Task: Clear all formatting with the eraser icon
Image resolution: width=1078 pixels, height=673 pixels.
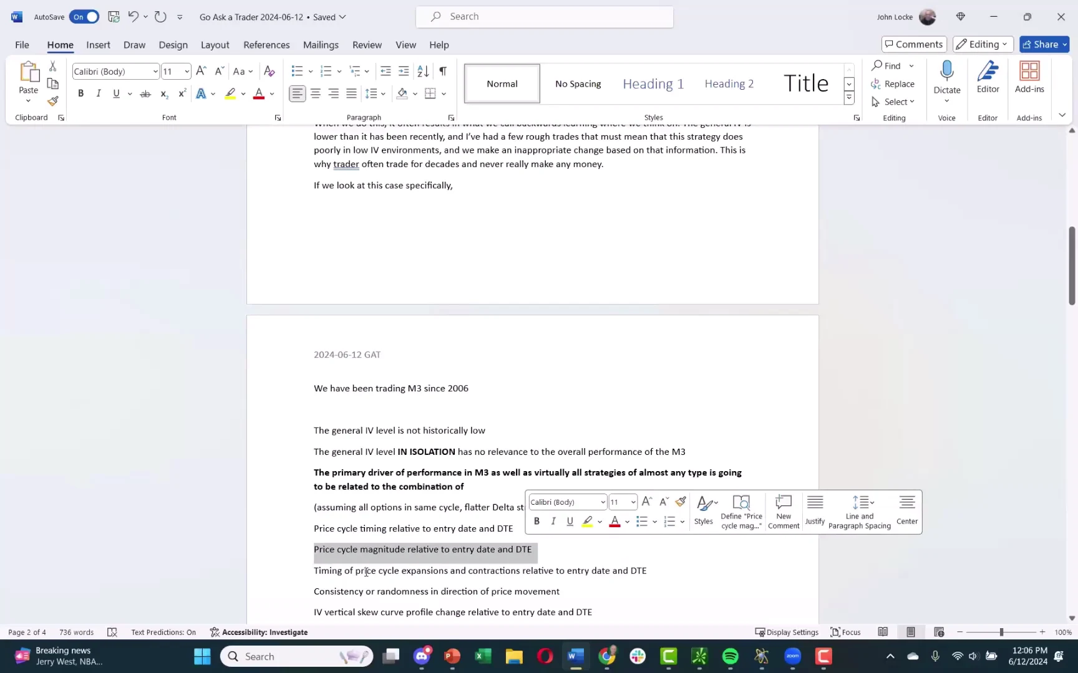Action: pos(269,72)
